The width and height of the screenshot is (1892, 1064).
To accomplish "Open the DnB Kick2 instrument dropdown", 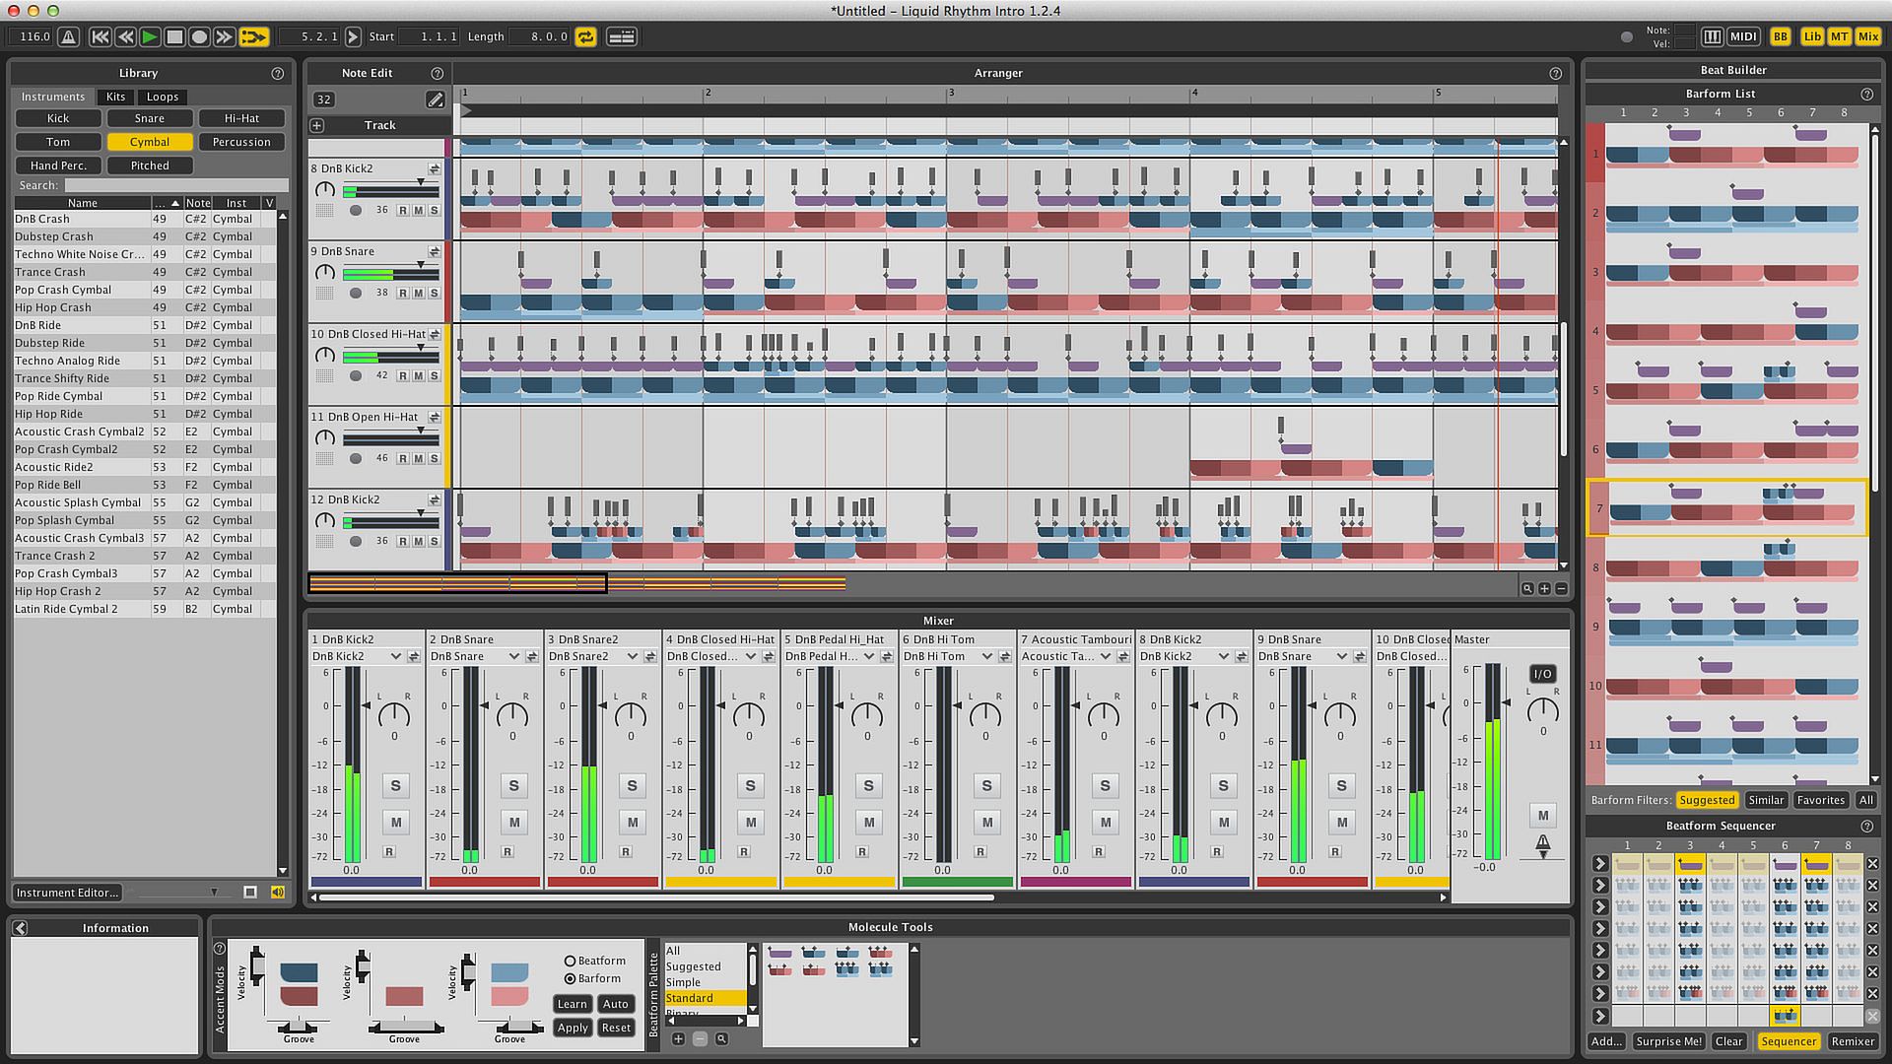I will click(395, 656).
